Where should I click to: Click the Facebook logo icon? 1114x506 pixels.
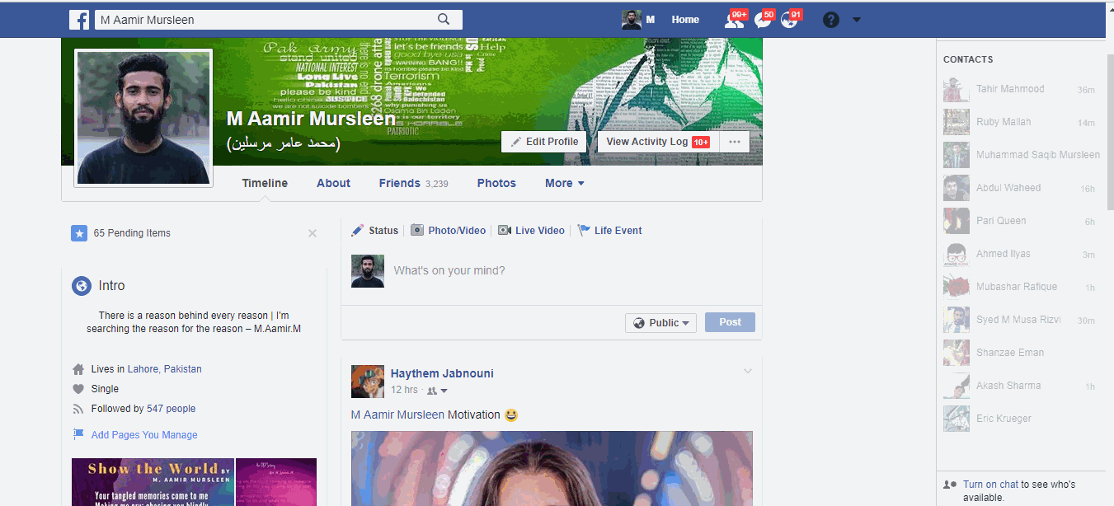click(x=79, y=20)
